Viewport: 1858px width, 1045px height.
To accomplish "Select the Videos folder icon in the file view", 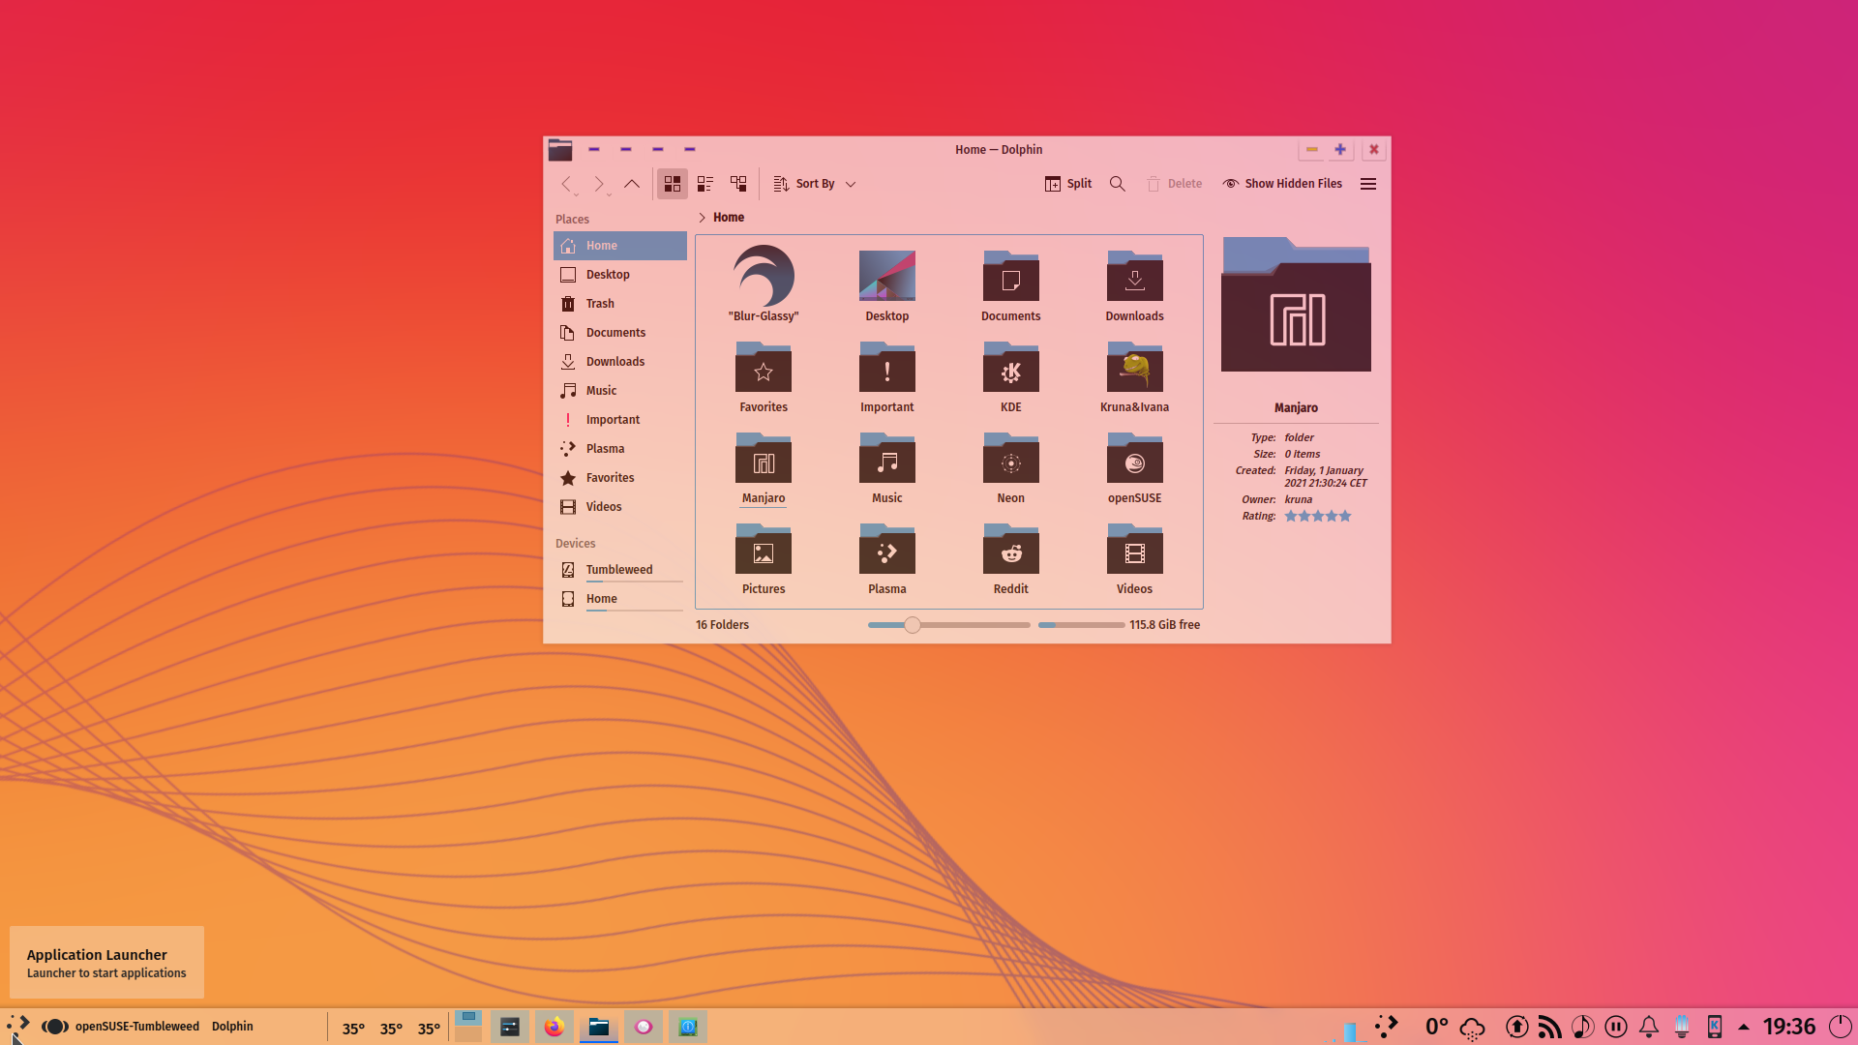I will click(1135, 550).
